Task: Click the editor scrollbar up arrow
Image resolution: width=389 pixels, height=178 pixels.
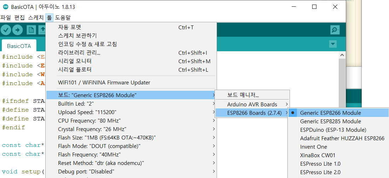Action: pos(342,55)
